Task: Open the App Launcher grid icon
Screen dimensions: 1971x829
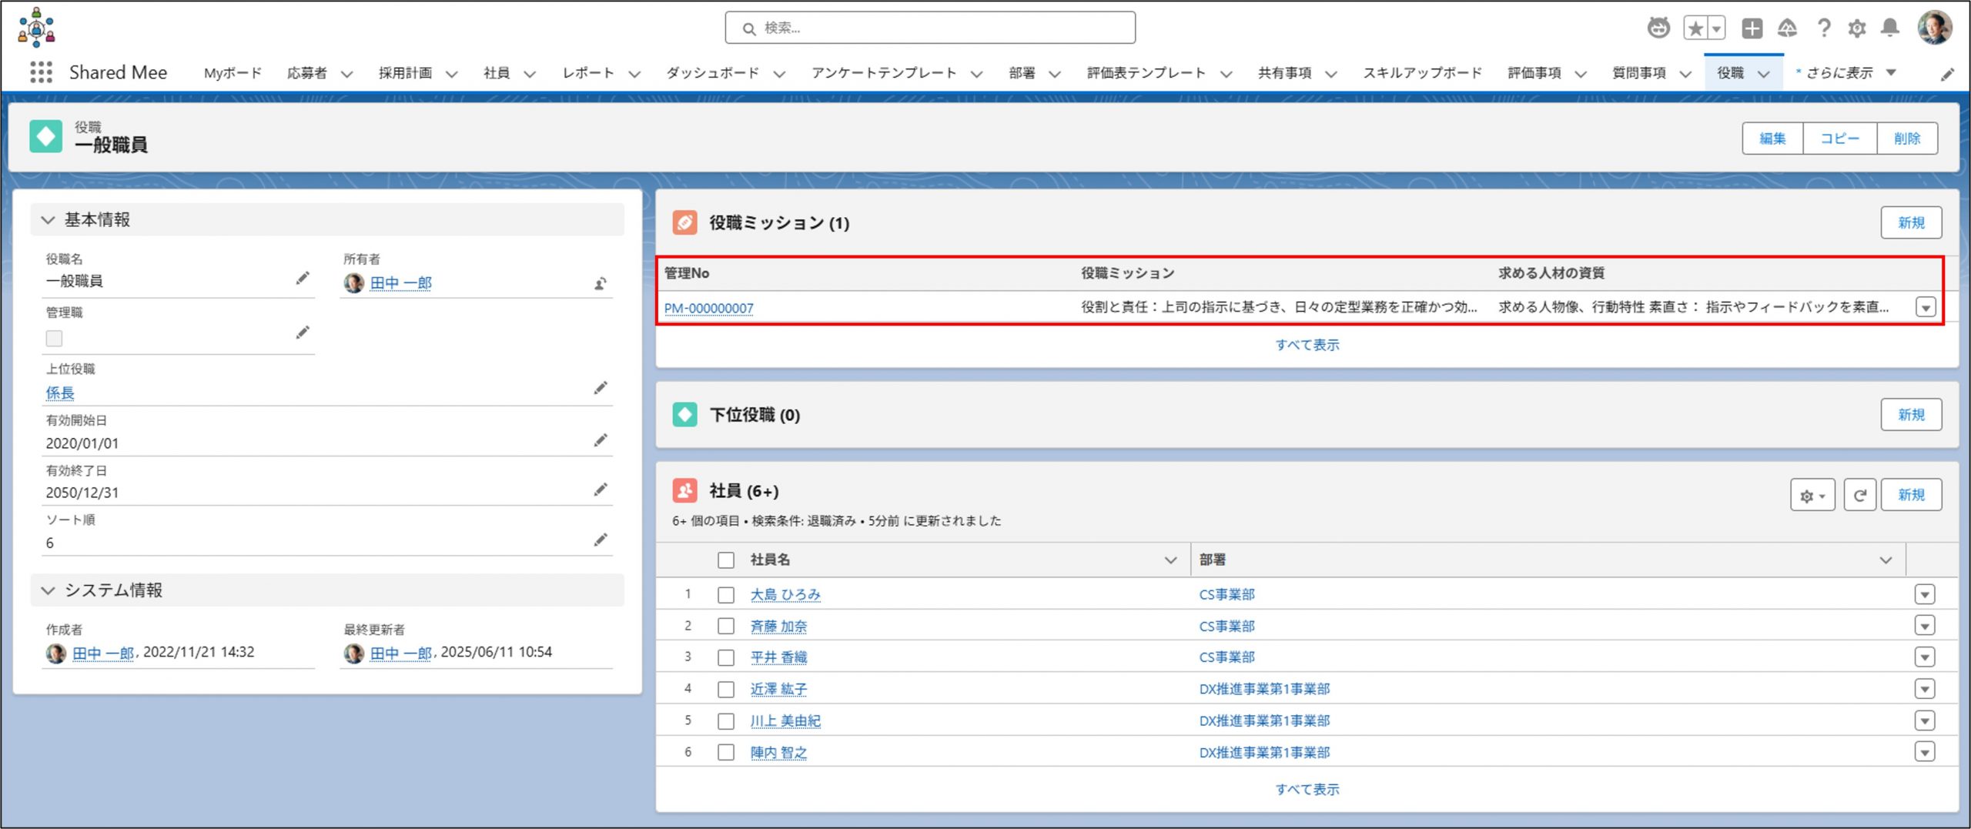Action: pos(41,72)
